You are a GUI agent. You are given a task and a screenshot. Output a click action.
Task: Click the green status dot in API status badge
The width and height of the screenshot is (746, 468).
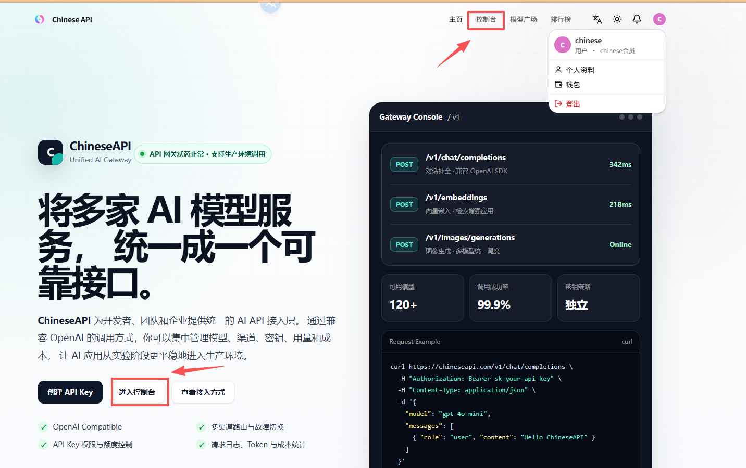tap(142, 154)
